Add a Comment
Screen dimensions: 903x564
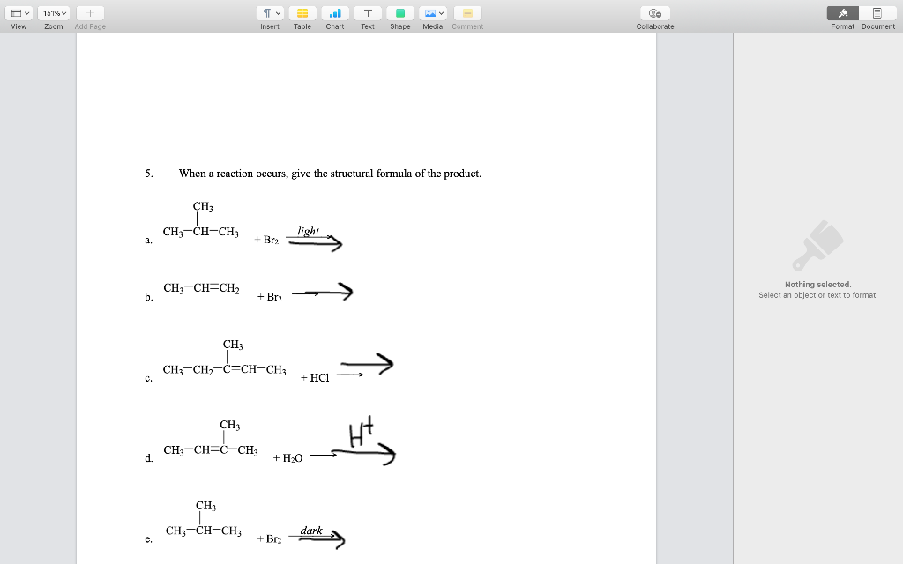coord(466,13)
